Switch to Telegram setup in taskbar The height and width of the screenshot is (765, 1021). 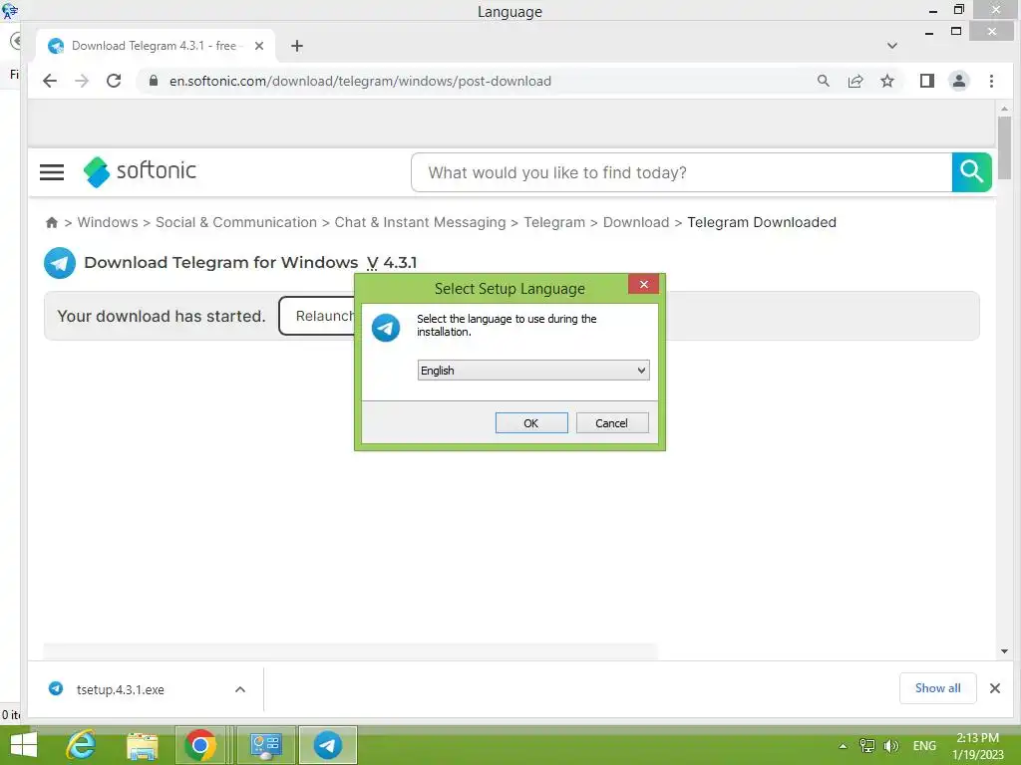328,745
